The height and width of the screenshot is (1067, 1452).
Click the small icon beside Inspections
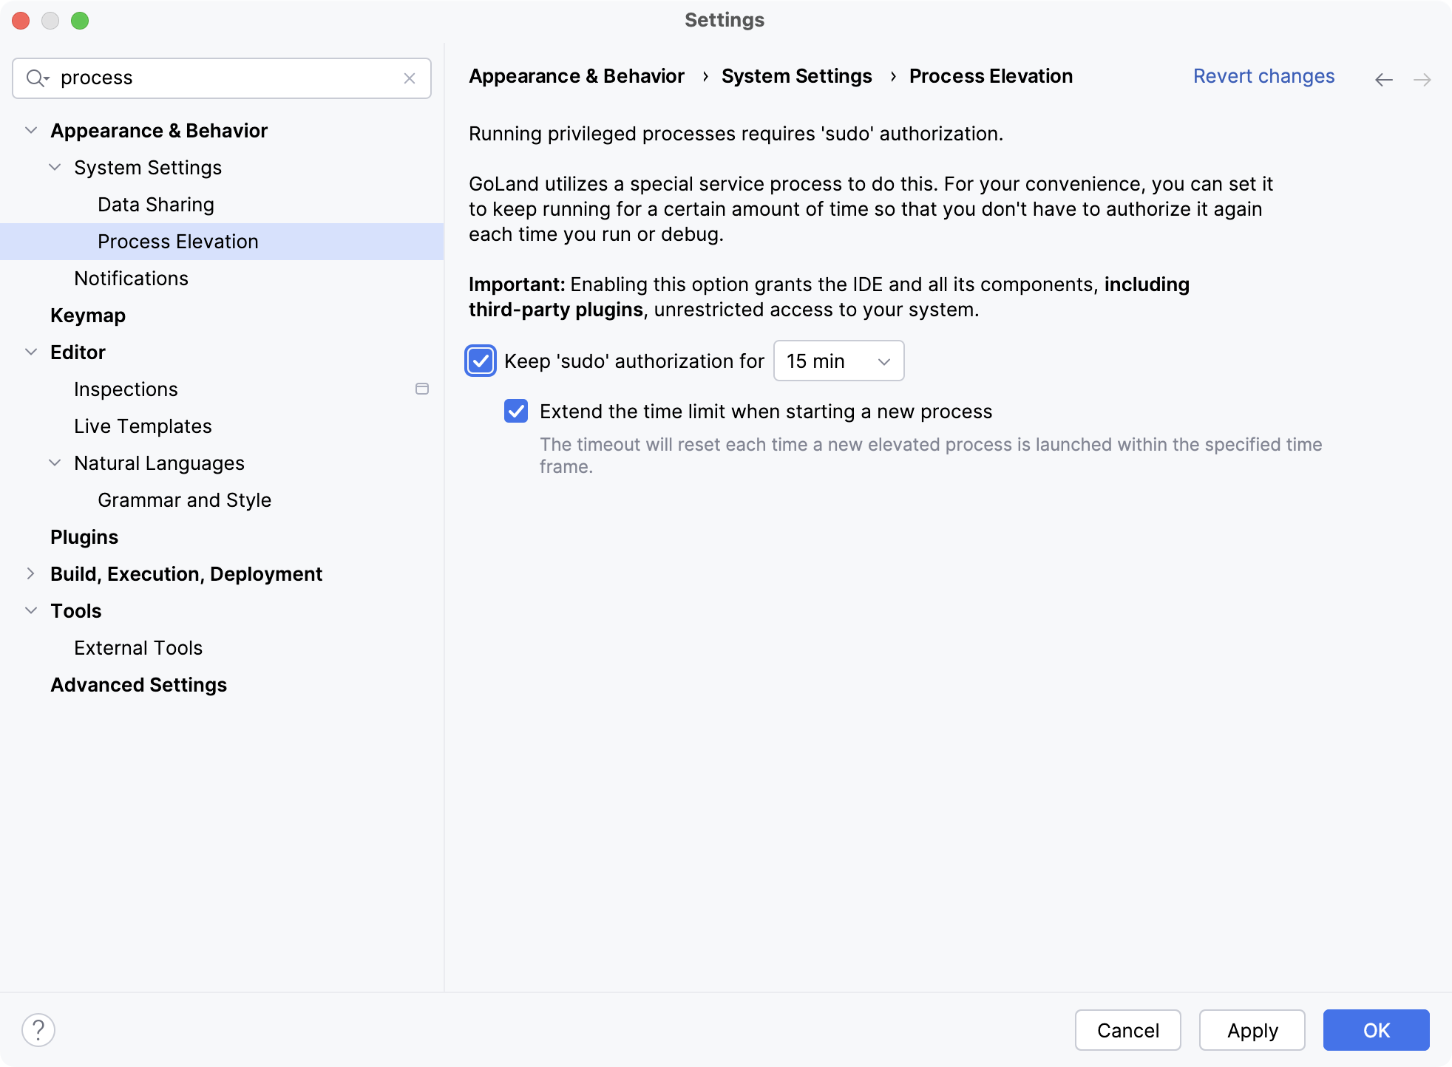422,389
